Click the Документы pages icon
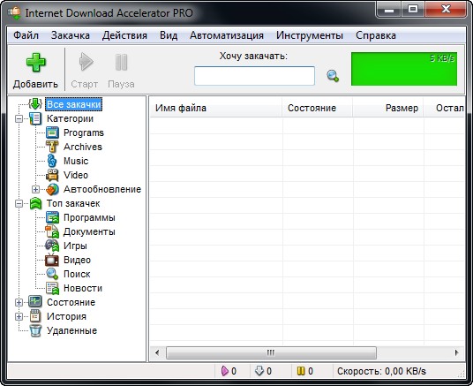The width and height of the screenshot is (473, 386). point(52,231)
